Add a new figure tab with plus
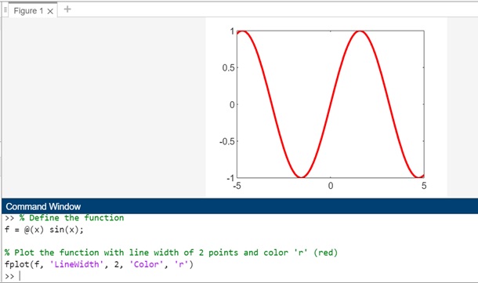 (67, 9)
